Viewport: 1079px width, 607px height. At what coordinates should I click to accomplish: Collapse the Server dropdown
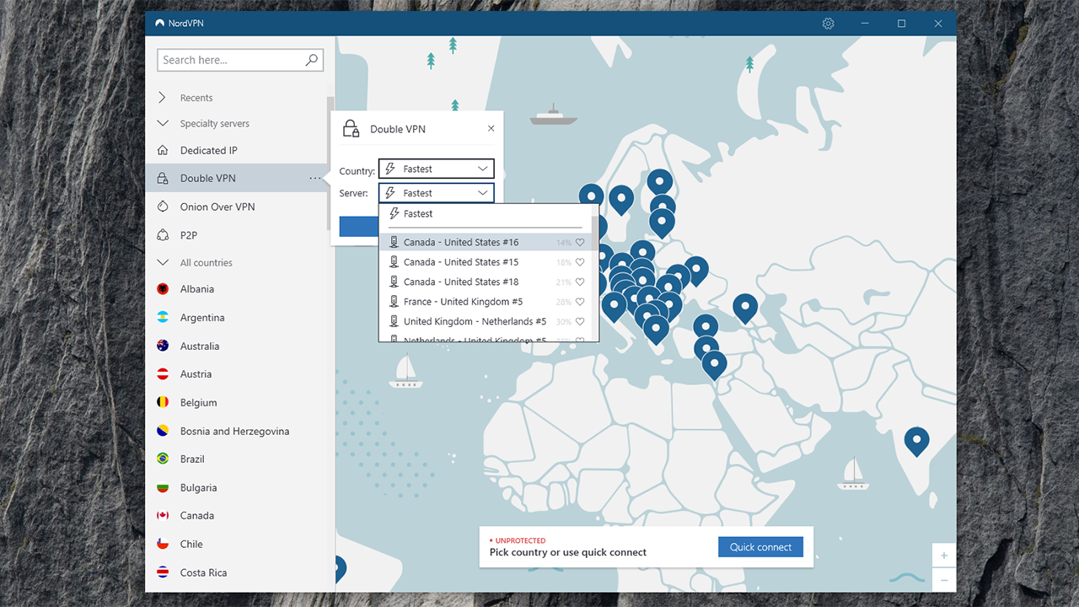(x=436, y=193)
